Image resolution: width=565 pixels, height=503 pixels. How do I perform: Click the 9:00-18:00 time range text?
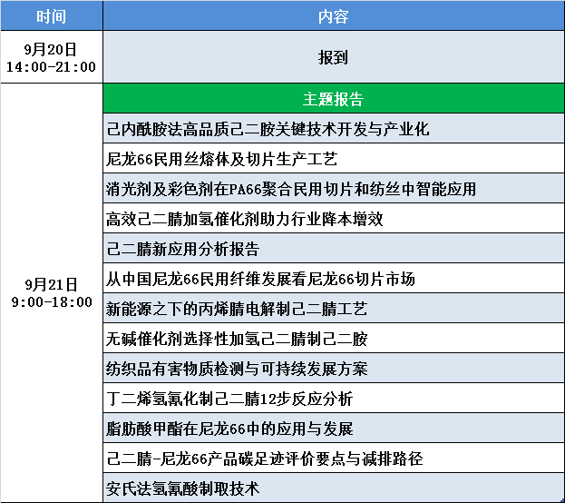[51, 301]
